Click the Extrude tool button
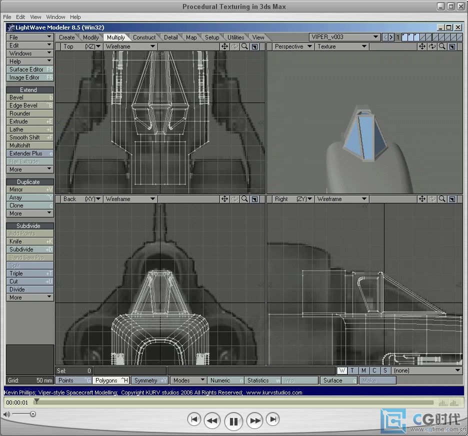The image size is (468, 436). pos(30,121)
